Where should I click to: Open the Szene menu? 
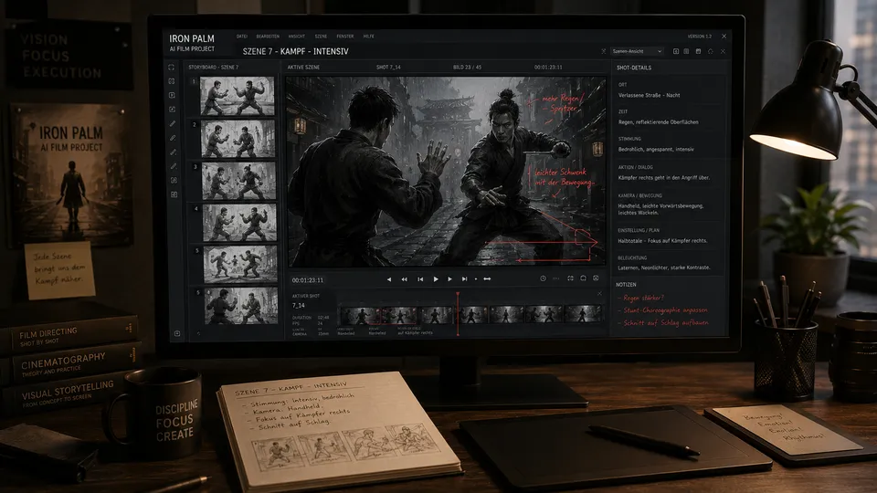[x=321, y=37]
